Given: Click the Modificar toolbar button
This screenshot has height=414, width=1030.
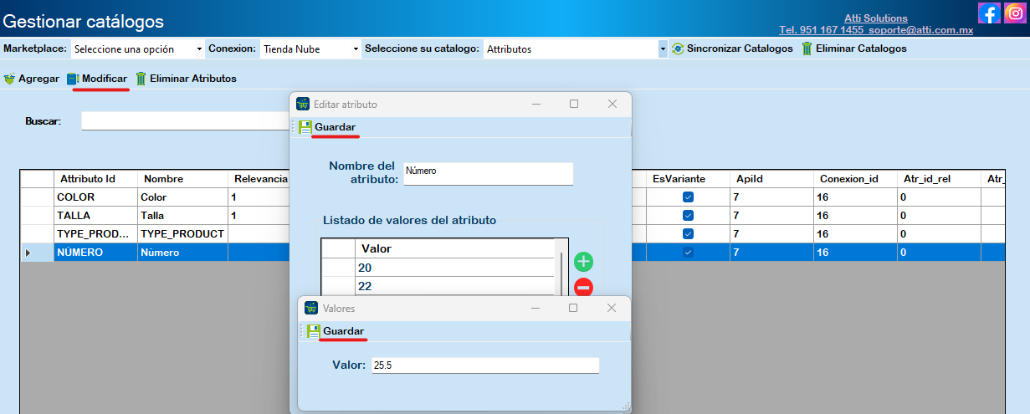Looking at the screenshot, I should [x=97, y=79].
